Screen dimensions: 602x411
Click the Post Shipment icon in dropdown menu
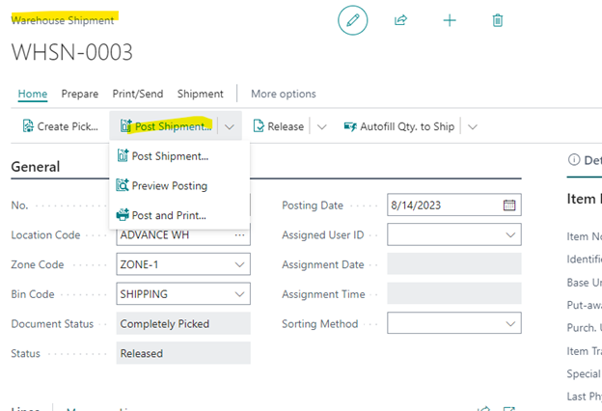click(123, 155)
